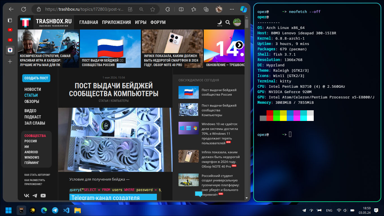
Task: Click КОМПЬЮТЕРЫ breadcrumb under the title
Action: (119, 101)
